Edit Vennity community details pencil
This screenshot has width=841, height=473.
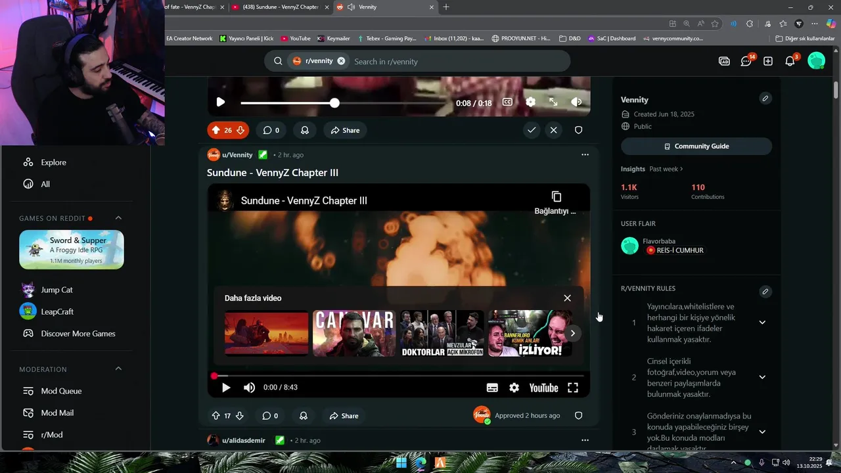[765, 99]
